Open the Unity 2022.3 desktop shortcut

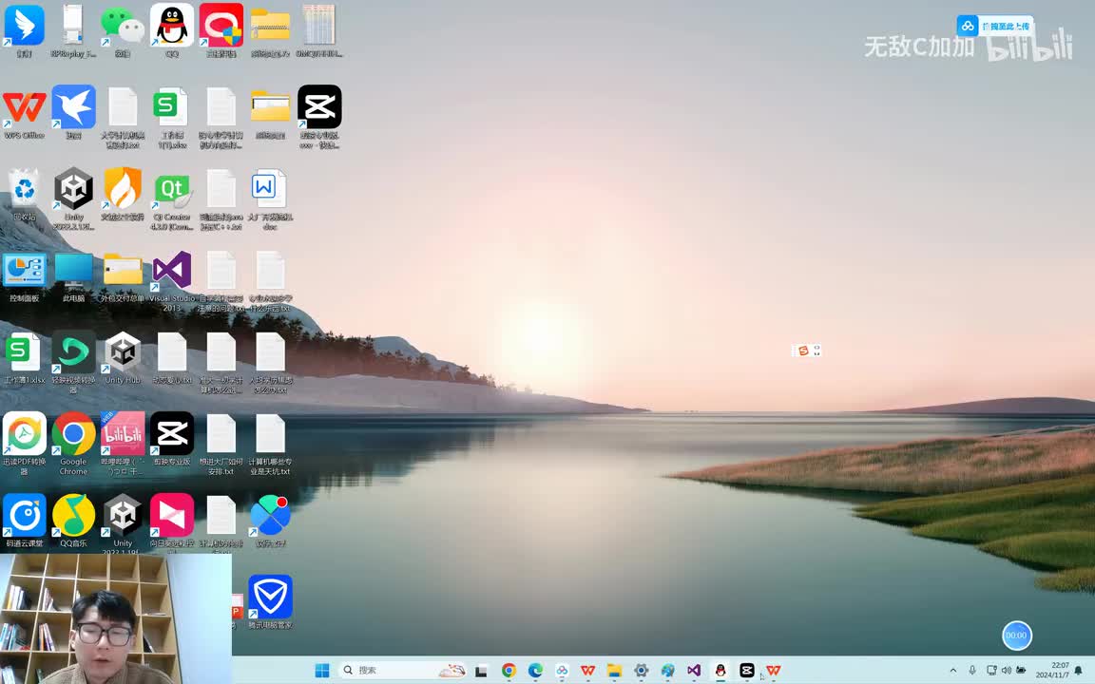[x=73, y=188]
